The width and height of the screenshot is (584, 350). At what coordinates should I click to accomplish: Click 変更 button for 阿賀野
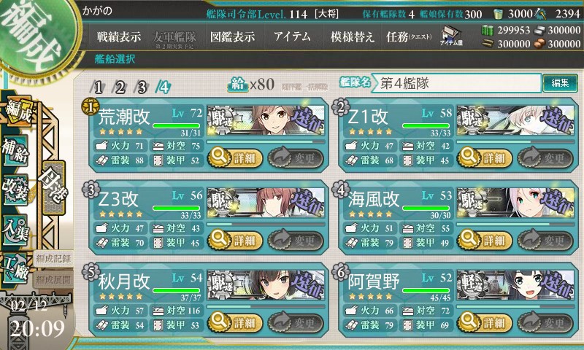pyautogui.click(x=545, y=322)
